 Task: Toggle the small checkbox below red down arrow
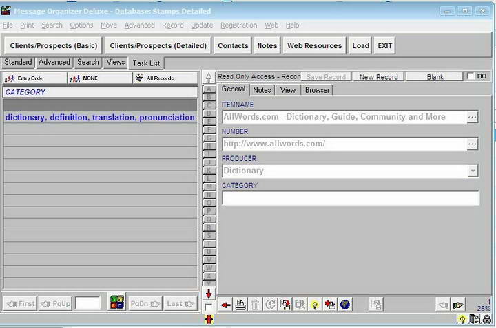209,307
